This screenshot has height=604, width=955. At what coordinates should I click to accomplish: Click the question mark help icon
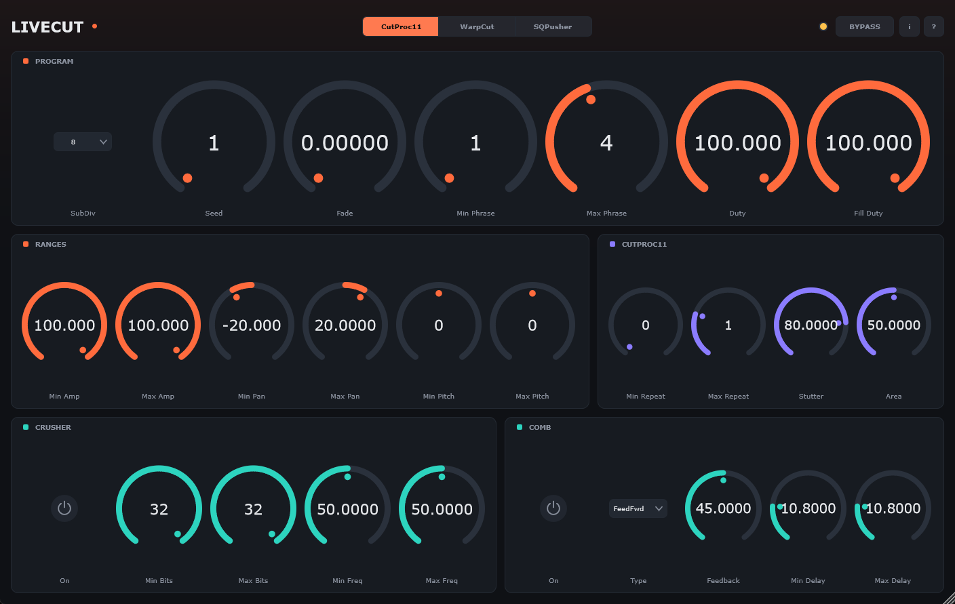(x=934, y=26)
